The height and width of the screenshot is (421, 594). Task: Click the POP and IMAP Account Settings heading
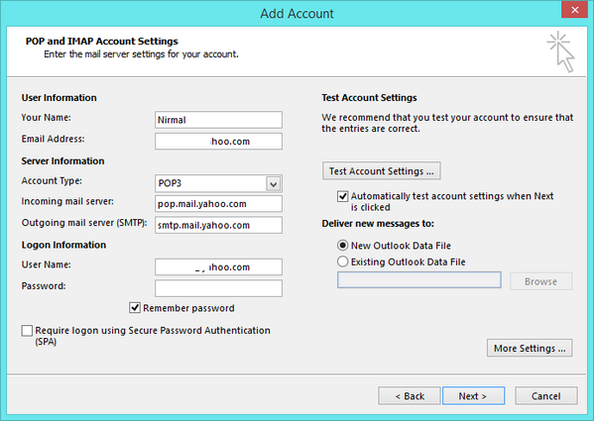pyautogui.click(x=102, y=41)
